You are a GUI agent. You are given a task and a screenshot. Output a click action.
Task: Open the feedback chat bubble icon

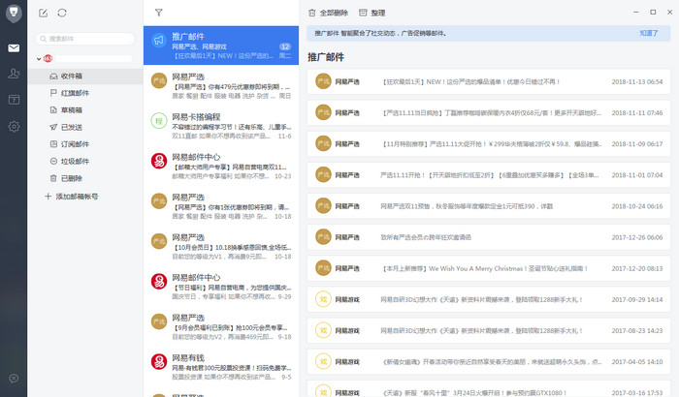(14, 379)
